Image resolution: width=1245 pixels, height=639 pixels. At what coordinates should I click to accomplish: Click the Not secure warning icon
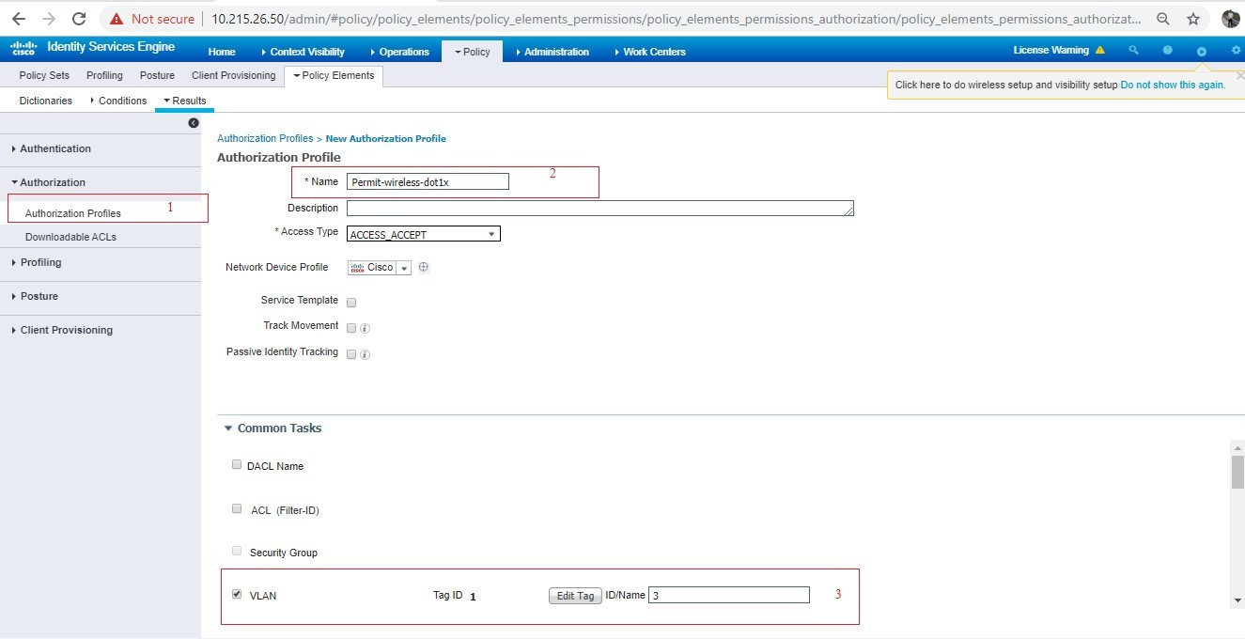click(117, 19)
